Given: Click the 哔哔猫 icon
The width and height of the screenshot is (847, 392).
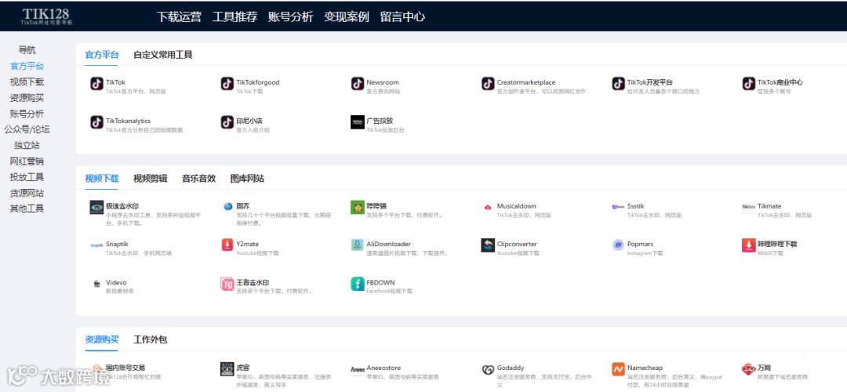Looking at the screenshot, I should (x=357, y=207).
